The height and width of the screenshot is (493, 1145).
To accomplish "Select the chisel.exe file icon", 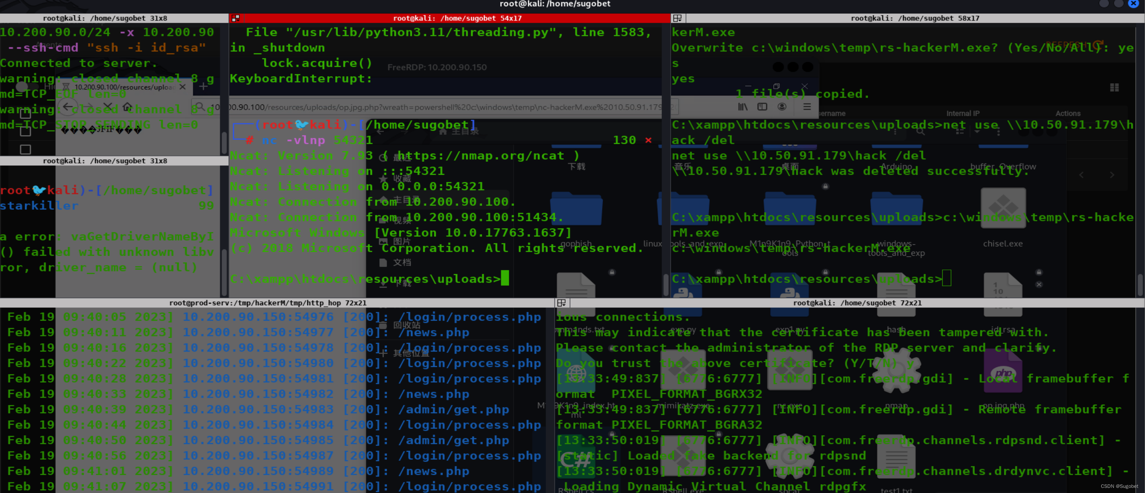I will pyautogui.click(x=1003, y=207).
